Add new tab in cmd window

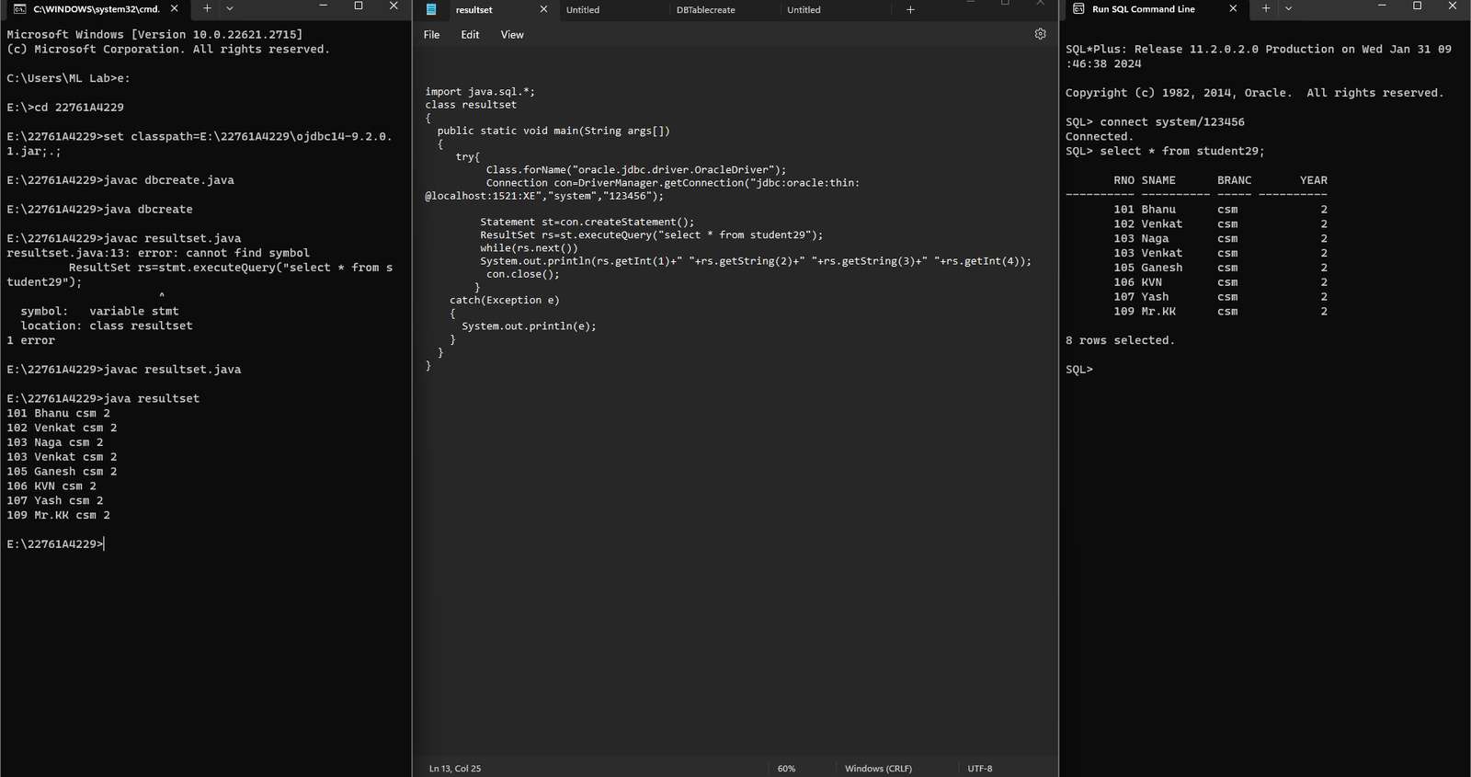(207, 8)
